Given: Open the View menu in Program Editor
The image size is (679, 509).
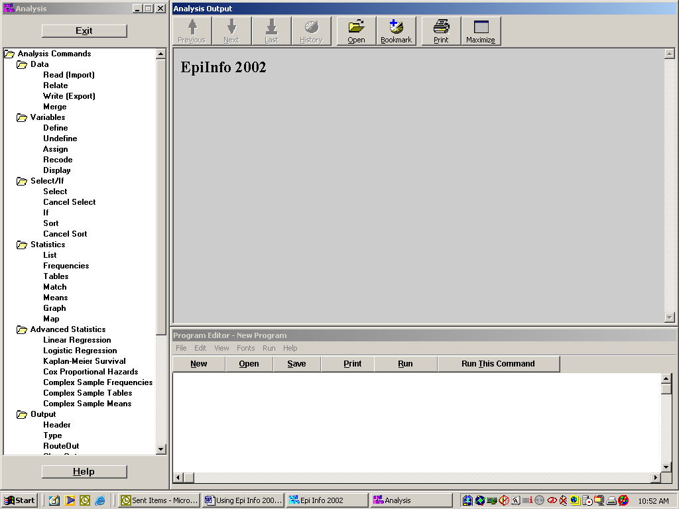Looking at the screenshot, I should tap(221, 348).
